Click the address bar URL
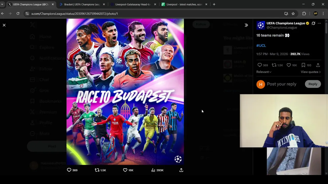The width and height of the screenshot is (328, 184). pyautogui.click(x=75, y=14)
